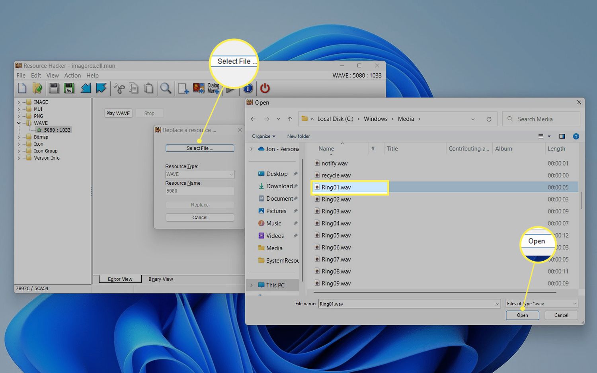Expand the Jon - Personal OneDrive node
Image resolution: width=597 pixels, height=373 pixels.
[251, 149]
